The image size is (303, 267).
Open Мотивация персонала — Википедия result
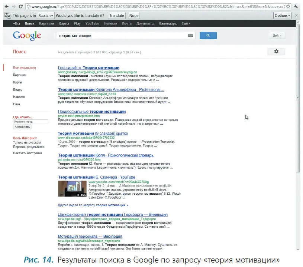(x=90, y=236)
